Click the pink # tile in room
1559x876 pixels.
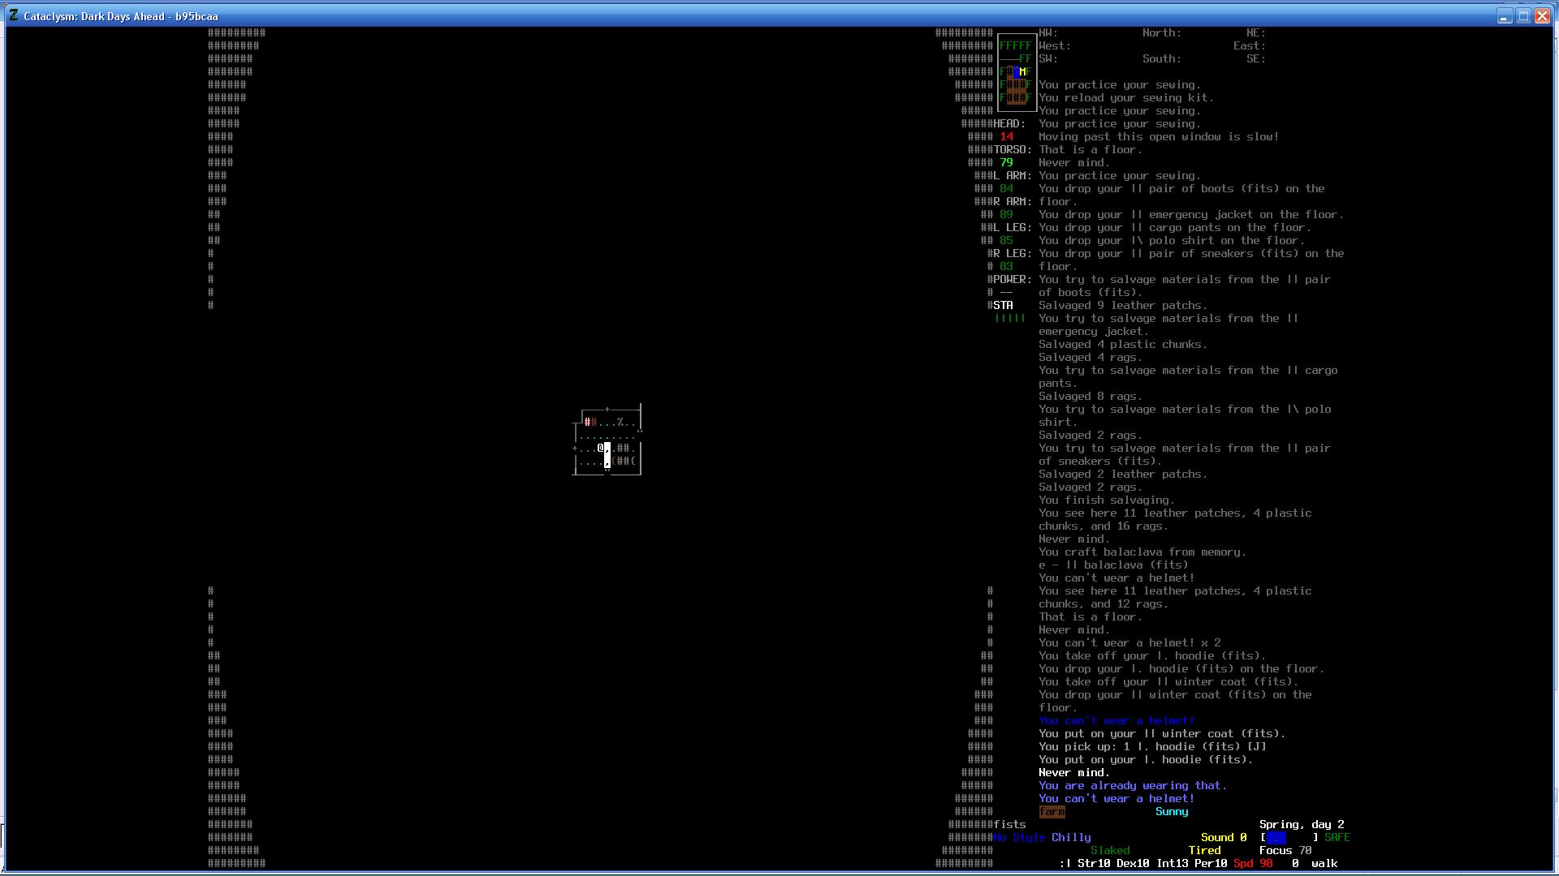pyautogui.click(x=587, y=422)
